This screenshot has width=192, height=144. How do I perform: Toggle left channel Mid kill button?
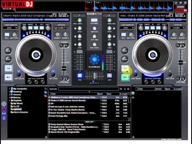click(75, 36)
